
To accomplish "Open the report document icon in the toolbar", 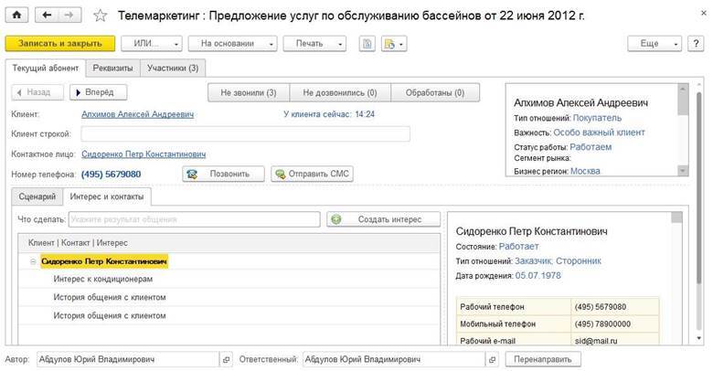I will pyautogui.click(x=367, y=44).
